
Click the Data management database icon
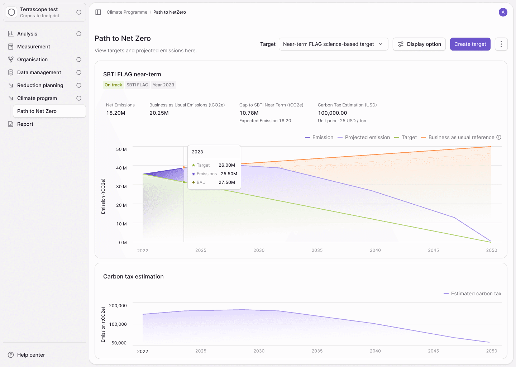pyautogui.click(x=11, y=72)
